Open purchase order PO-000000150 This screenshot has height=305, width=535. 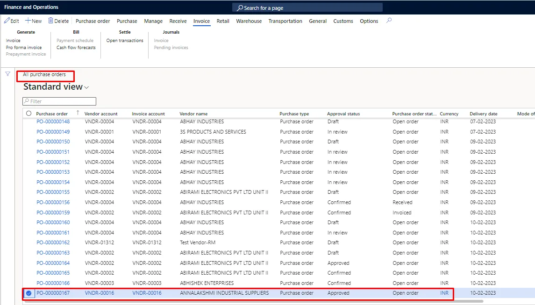[53, 142]
